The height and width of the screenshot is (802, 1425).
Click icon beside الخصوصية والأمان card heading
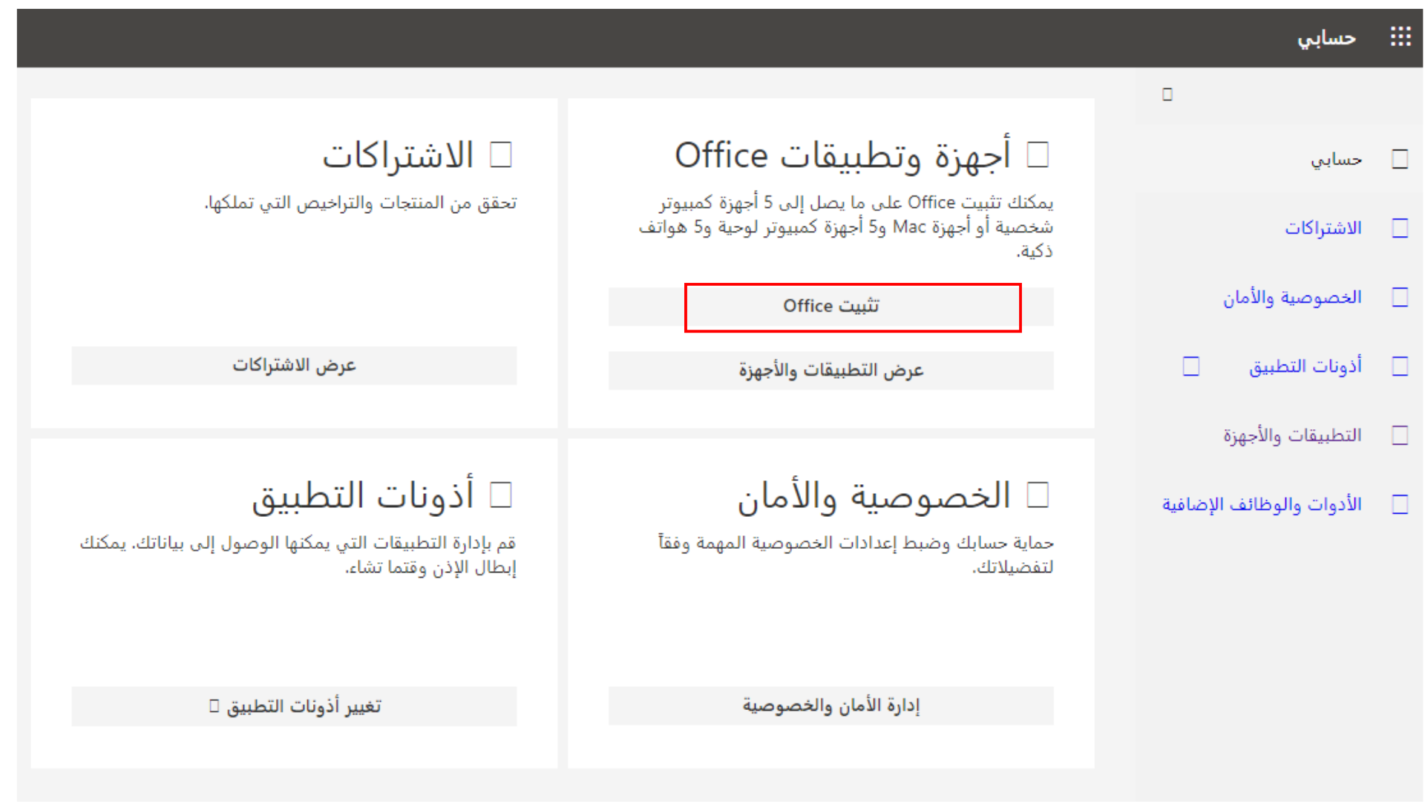point(1037,495)
